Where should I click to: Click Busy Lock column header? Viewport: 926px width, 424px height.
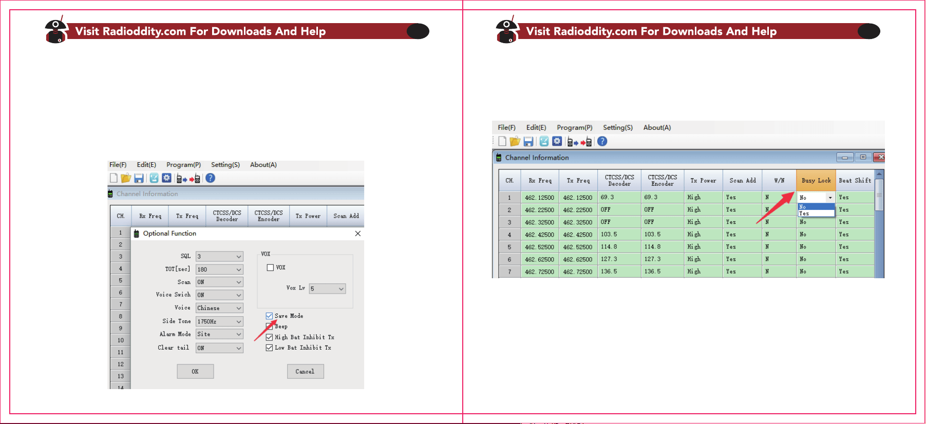pos(816,181)
